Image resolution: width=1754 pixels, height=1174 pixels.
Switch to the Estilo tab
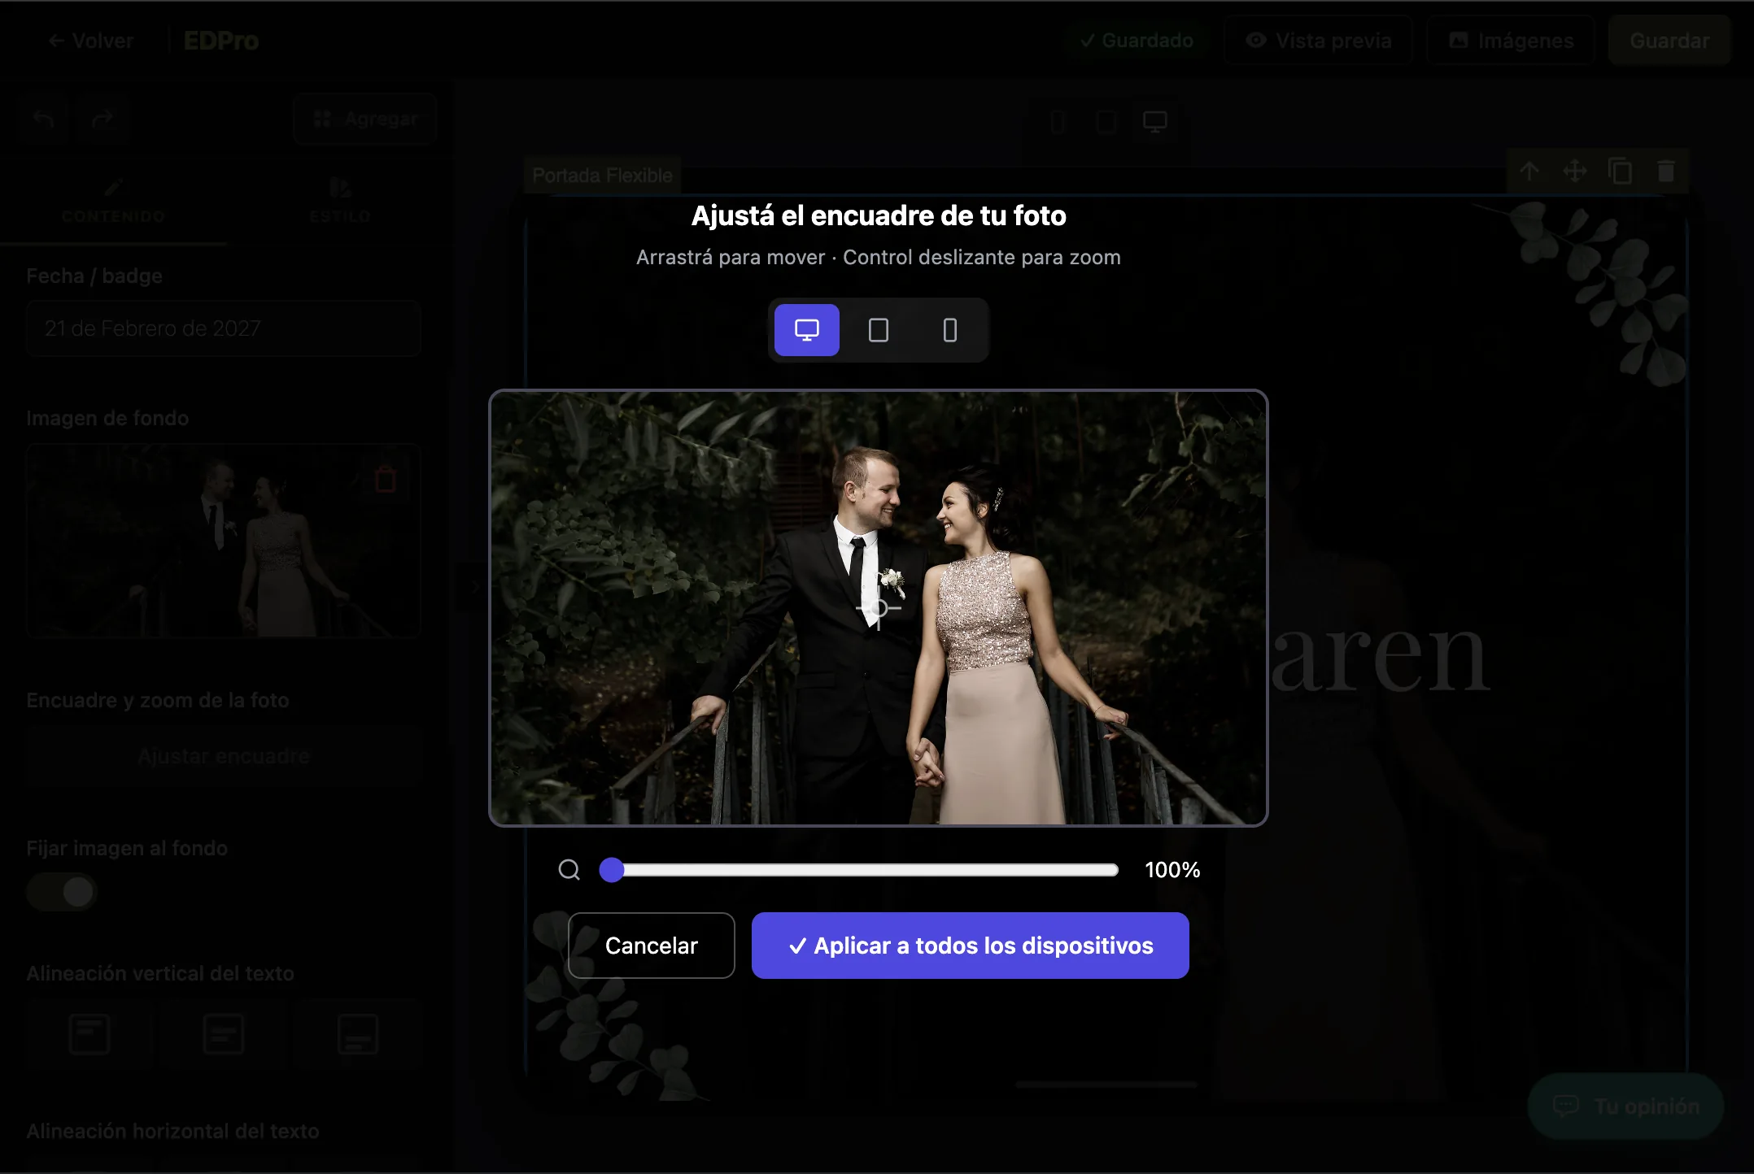(340, 202)
